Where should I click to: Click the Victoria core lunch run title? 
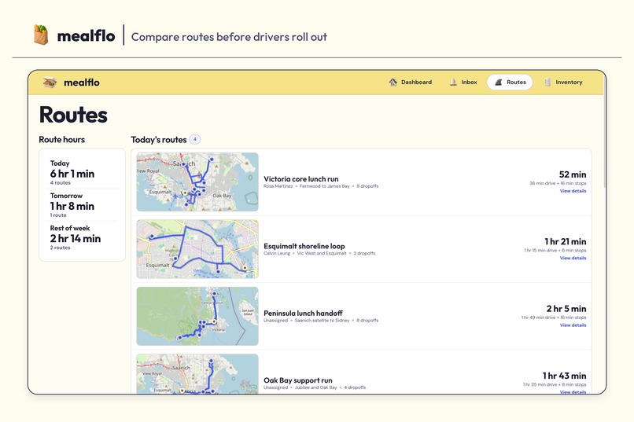300,179
